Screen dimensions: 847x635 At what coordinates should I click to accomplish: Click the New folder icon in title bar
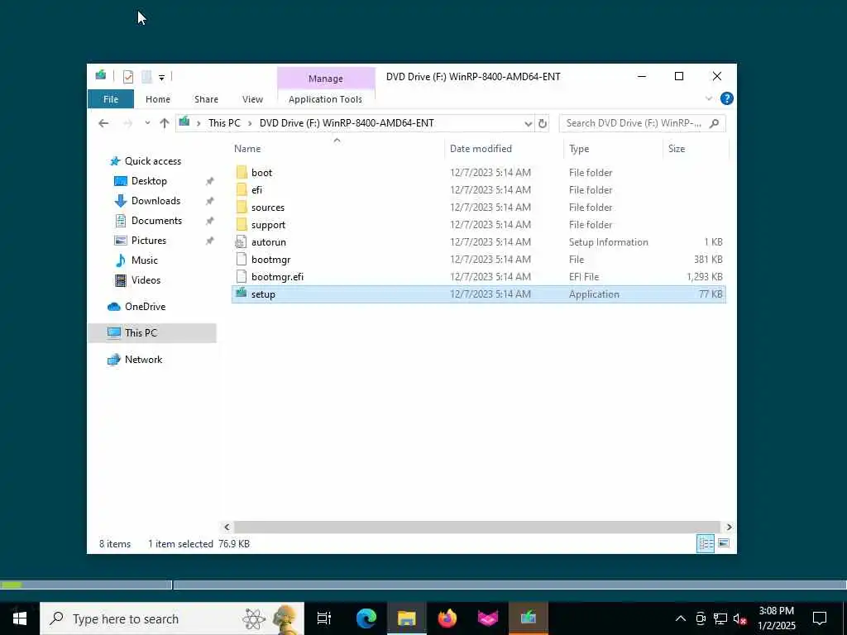click(x=146, y=77)
